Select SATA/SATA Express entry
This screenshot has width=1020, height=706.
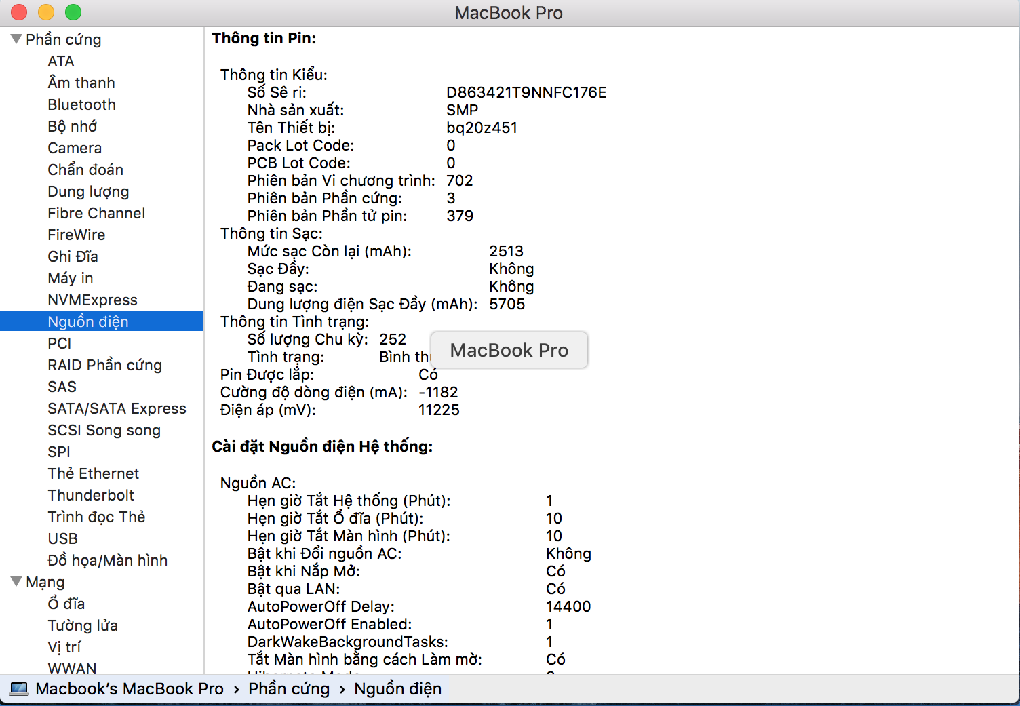click(117, 408)
